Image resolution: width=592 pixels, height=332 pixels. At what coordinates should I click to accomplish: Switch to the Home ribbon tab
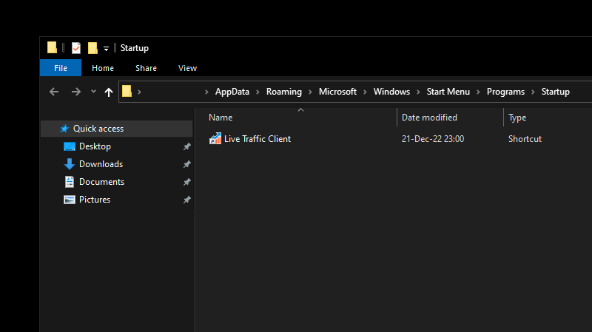[x=102, y=68]
